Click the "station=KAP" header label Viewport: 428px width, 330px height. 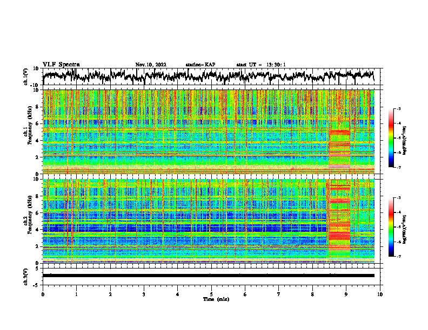tap(200, 65)
